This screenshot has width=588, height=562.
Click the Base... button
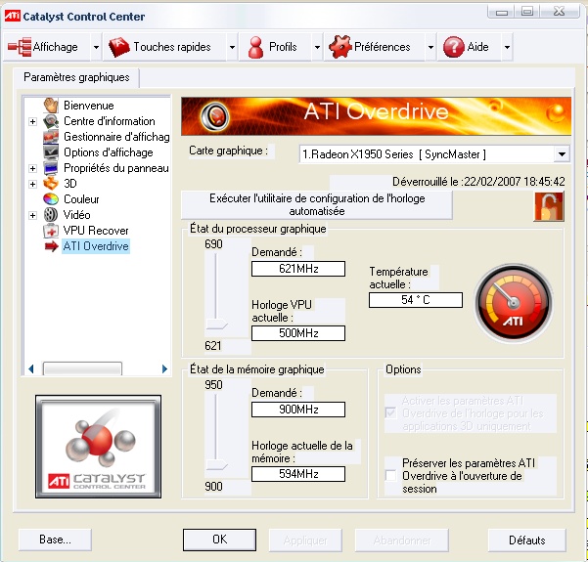(x=55, y=540)
